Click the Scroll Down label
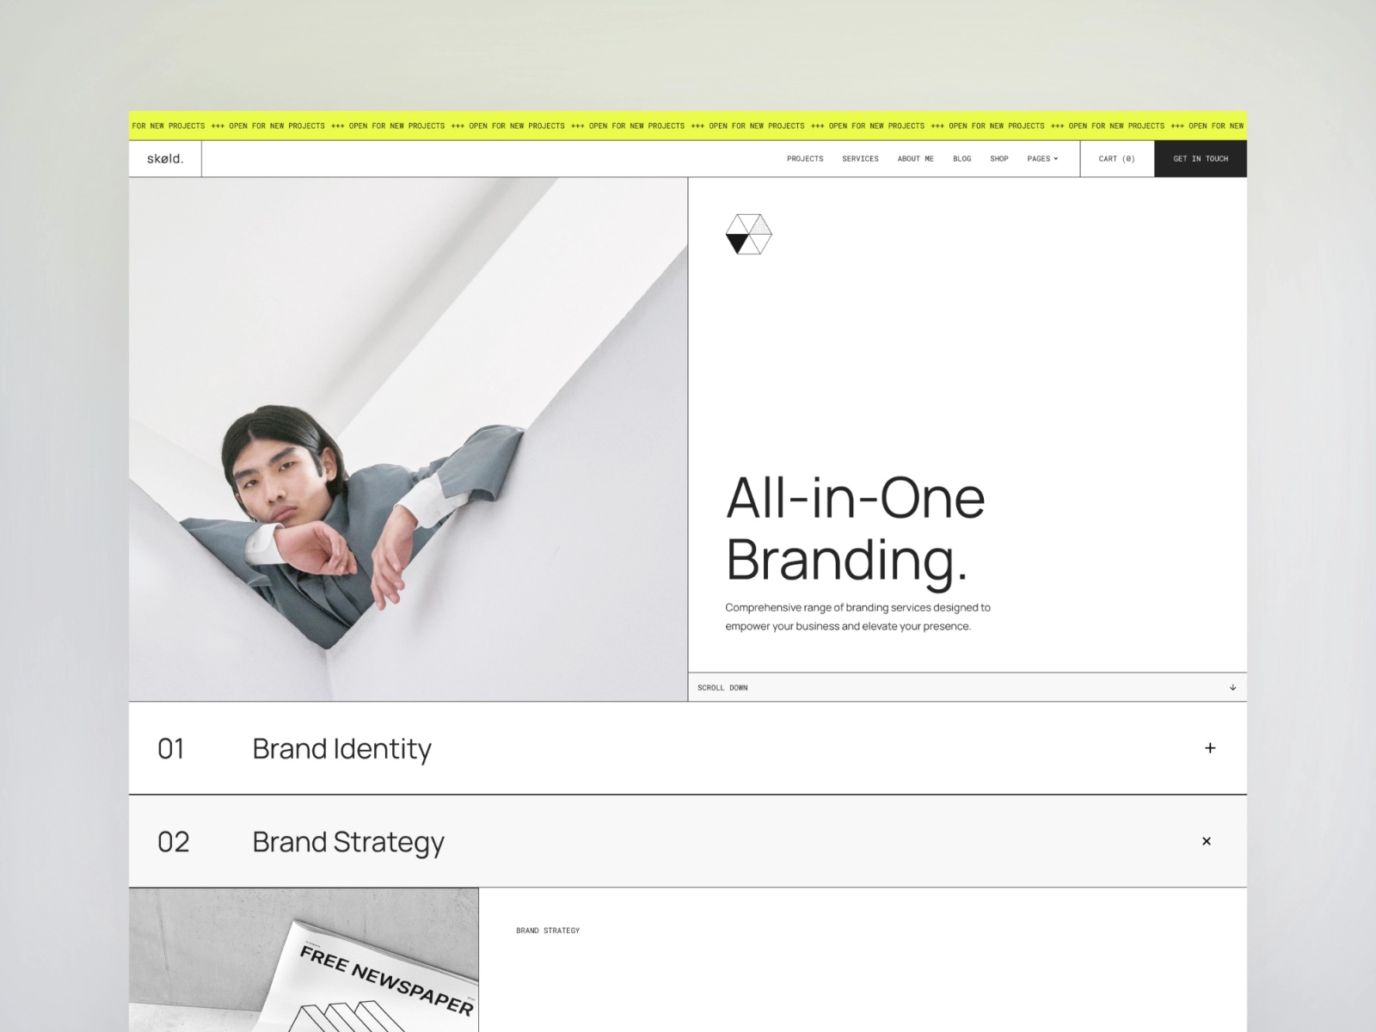The image size is (1376, 1032). [722, 688]
